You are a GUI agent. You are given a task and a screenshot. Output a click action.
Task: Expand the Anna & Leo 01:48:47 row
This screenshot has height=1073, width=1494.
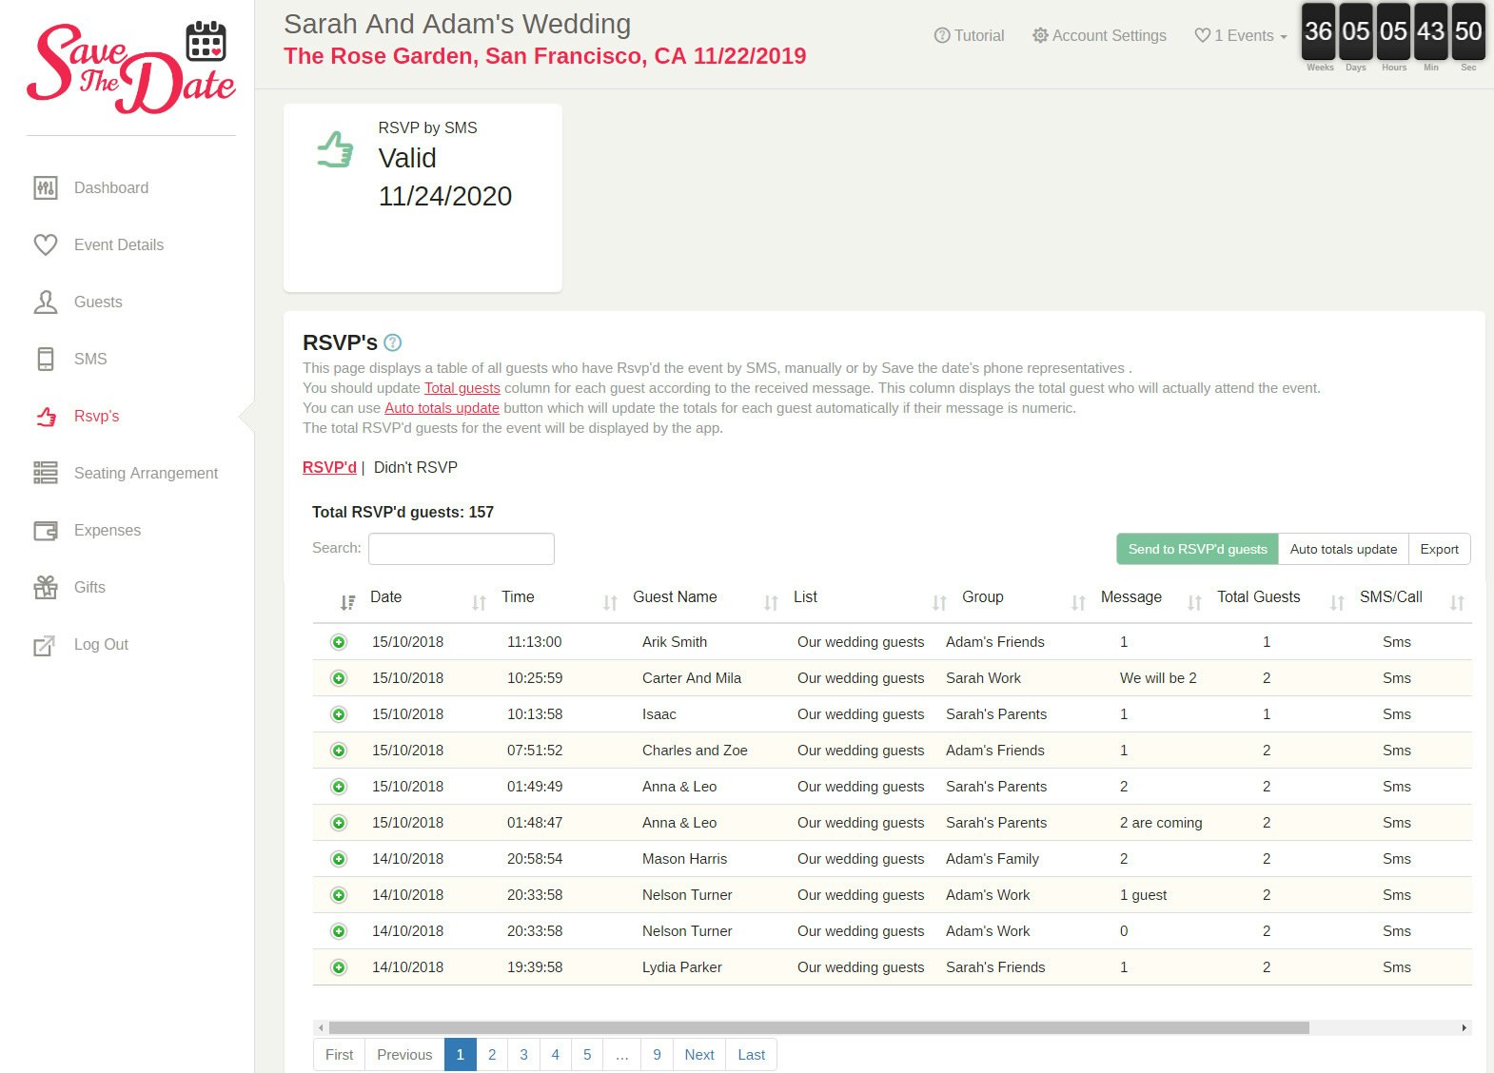339,823
